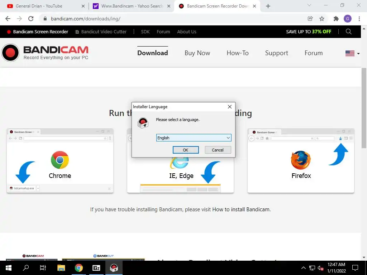This screenshot has height=275, width=367.
Task: Open 7-Zip from taskbar
Action: pos(96,268)
